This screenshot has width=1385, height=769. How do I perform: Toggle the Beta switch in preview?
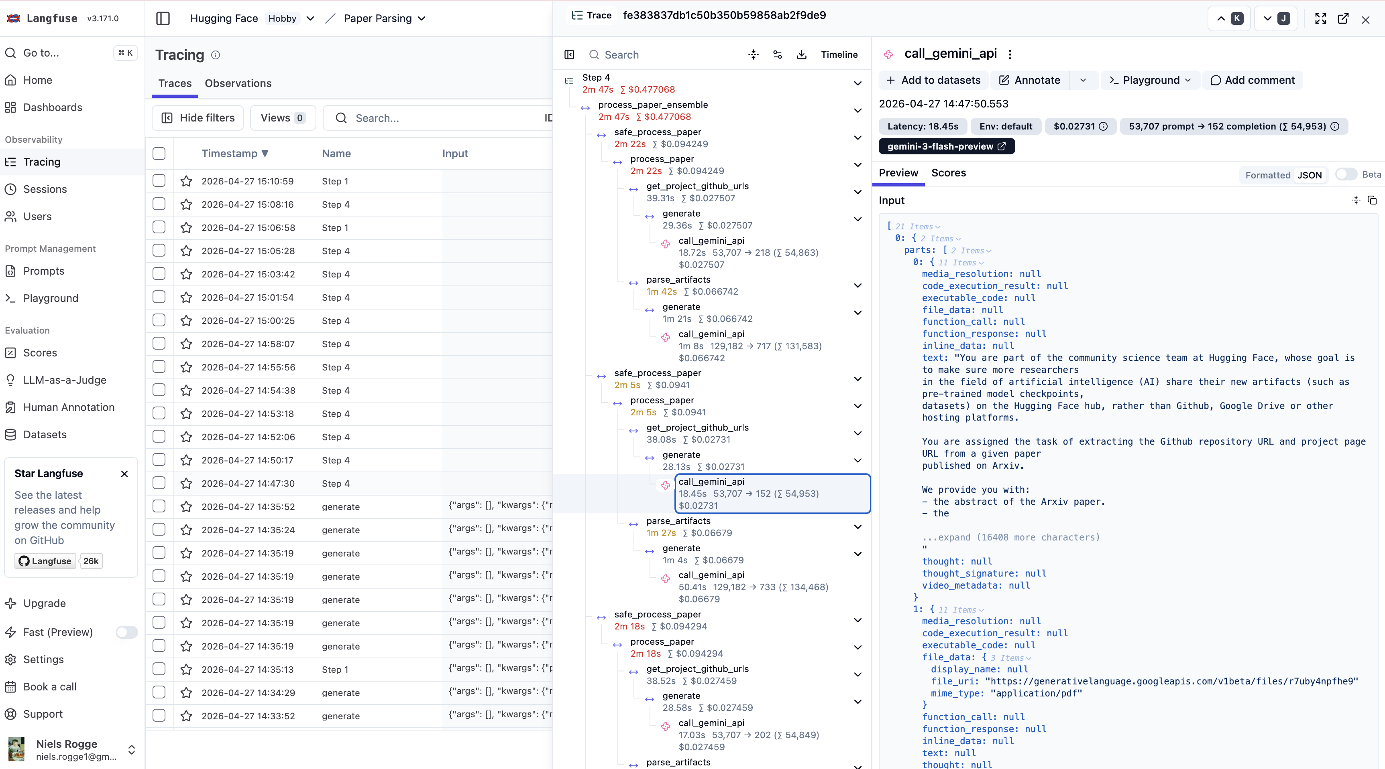pos(1346,174)
